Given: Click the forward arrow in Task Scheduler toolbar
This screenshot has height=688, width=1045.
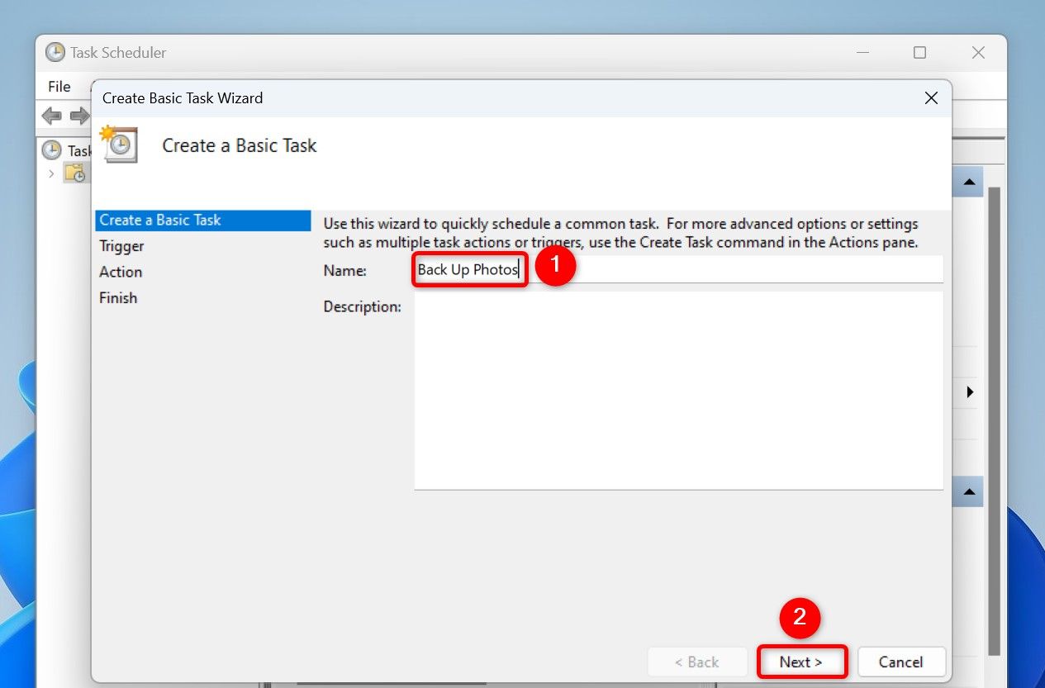Looking at the screenshot, I should [79, 116].
